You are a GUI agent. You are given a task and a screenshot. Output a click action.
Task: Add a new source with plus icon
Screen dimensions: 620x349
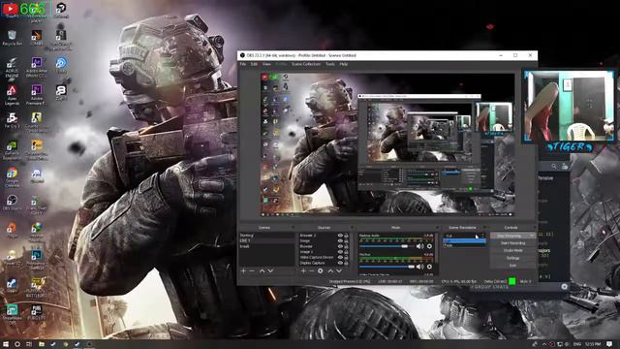[x=303, y=271]
